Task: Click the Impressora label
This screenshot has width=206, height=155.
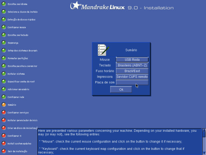Action: tap(105, 77)
